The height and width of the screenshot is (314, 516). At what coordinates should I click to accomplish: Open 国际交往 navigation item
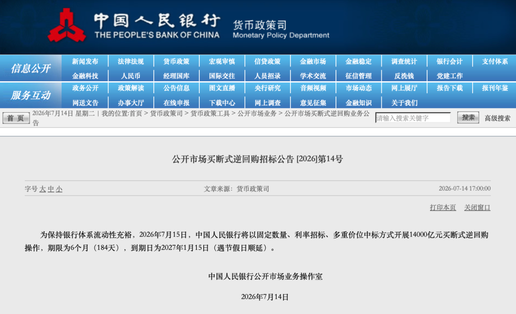pos(222,76)
